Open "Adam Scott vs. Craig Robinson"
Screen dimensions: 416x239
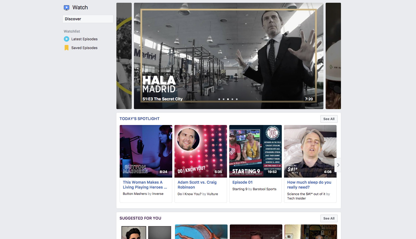(197, 185)
